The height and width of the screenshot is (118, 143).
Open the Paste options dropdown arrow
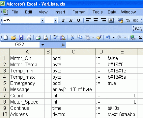pyautogui.click(x=93, y=38)
